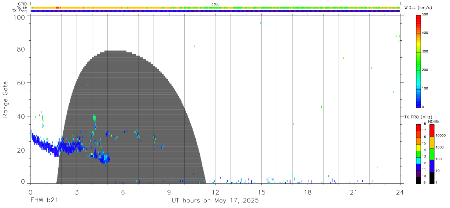This screenshot has width=450, height=208.
Task: Click the Range Gate y-axis title
Action: [x=5, y=100]
